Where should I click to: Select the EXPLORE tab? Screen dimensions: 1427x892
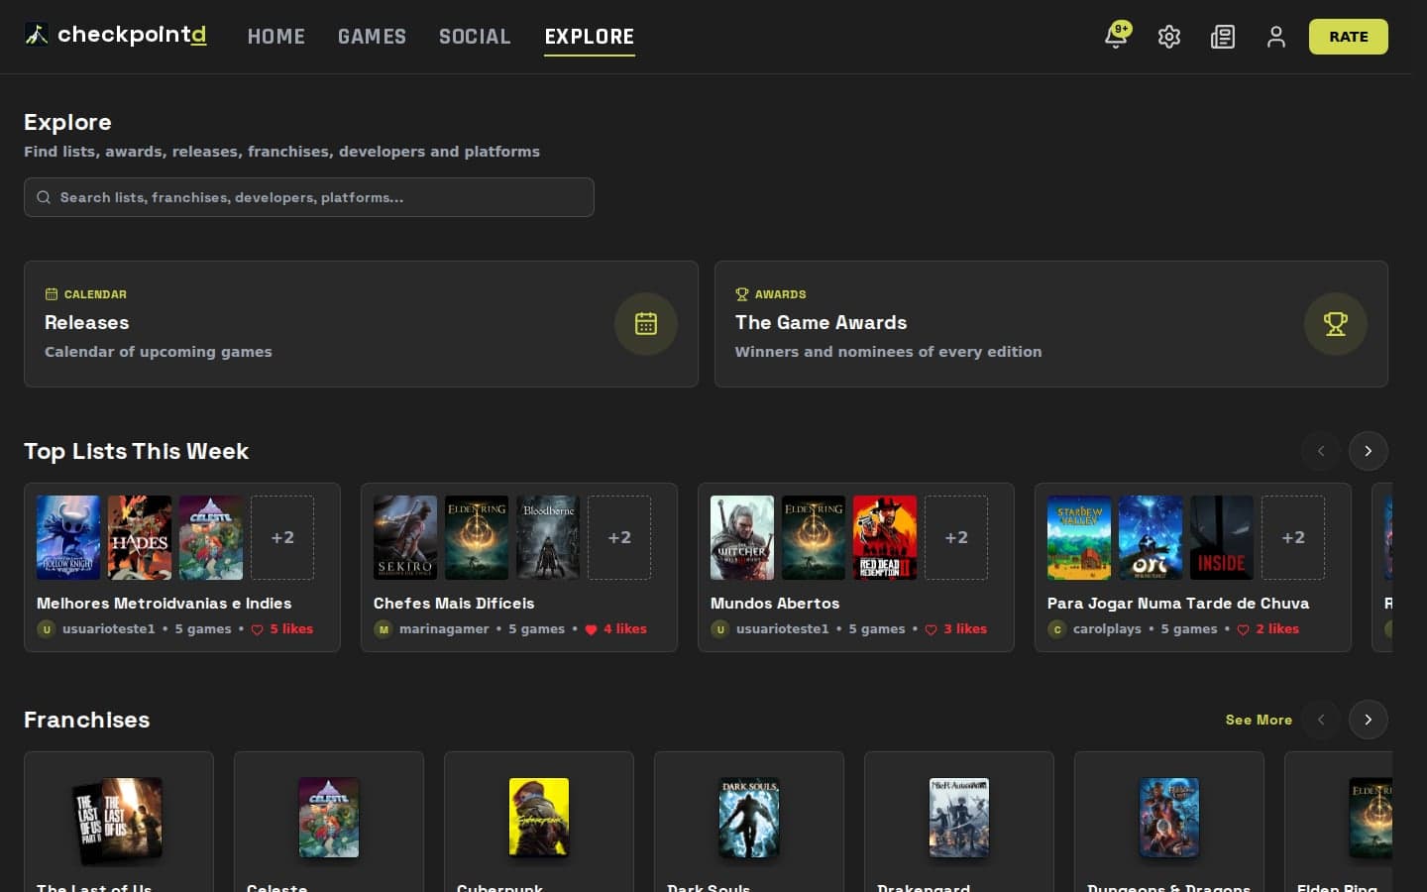coord(590,37)
